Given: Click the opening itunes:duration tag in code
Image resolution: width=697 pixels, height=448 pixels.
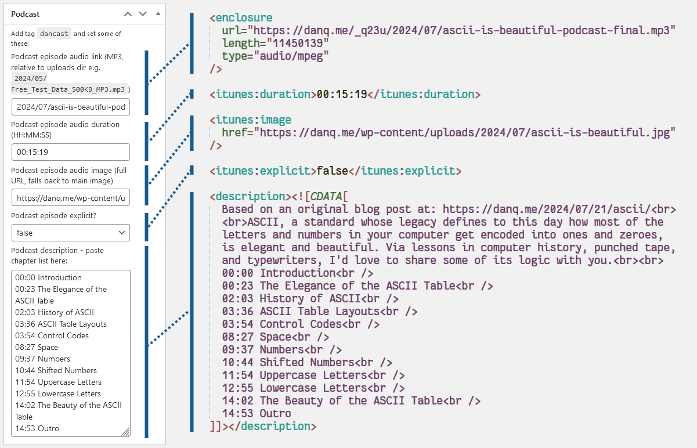Looking at the screenshot, I should pyautogui.click(x=263, y=94).
